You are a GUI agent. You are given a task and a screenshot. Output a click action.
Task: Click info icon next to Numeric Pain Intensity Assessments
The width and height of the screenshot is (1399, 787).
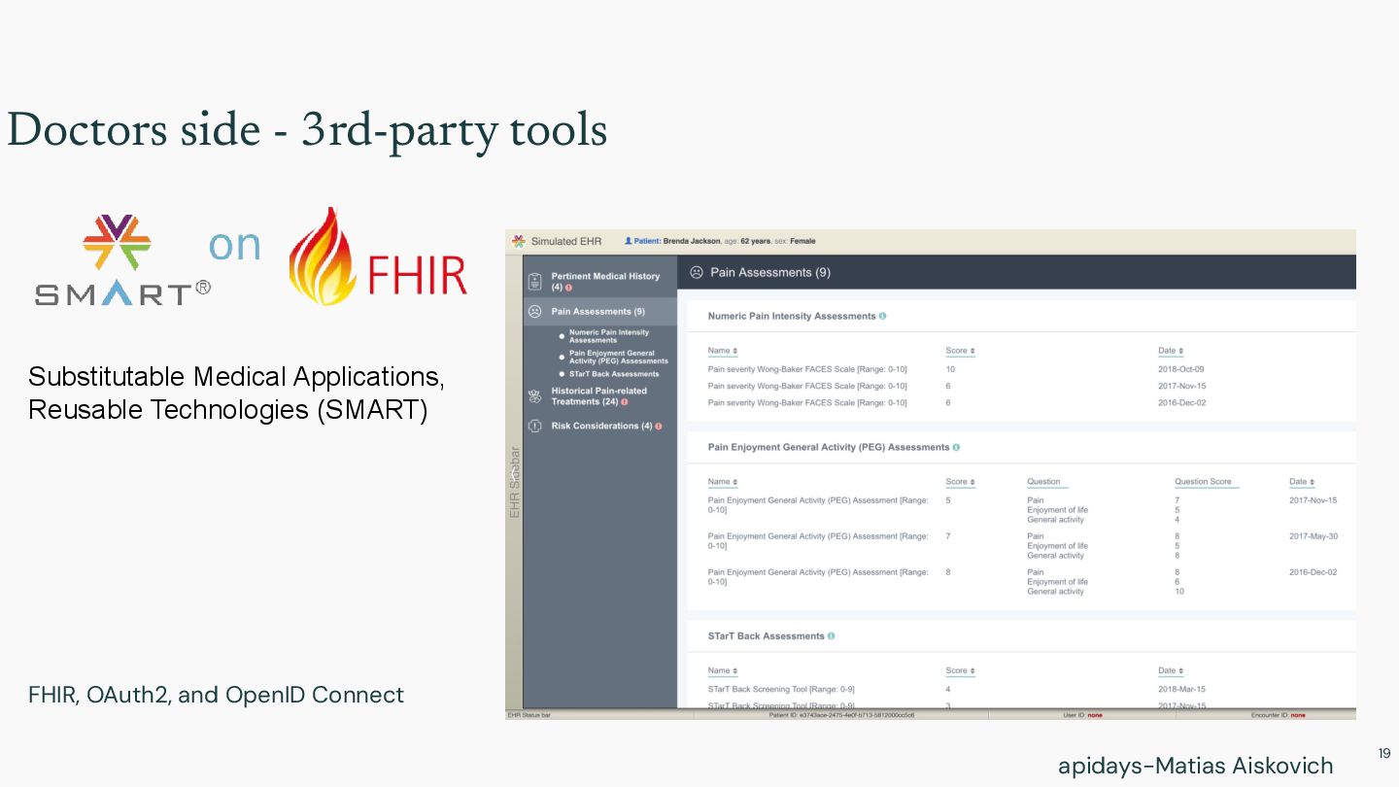click(x=882, y=316)
